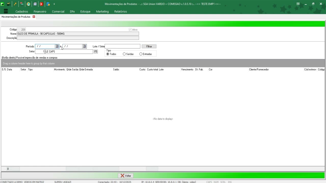
Task: Click the Cliente/Fornecedor column header
Action: click(276, 69)
